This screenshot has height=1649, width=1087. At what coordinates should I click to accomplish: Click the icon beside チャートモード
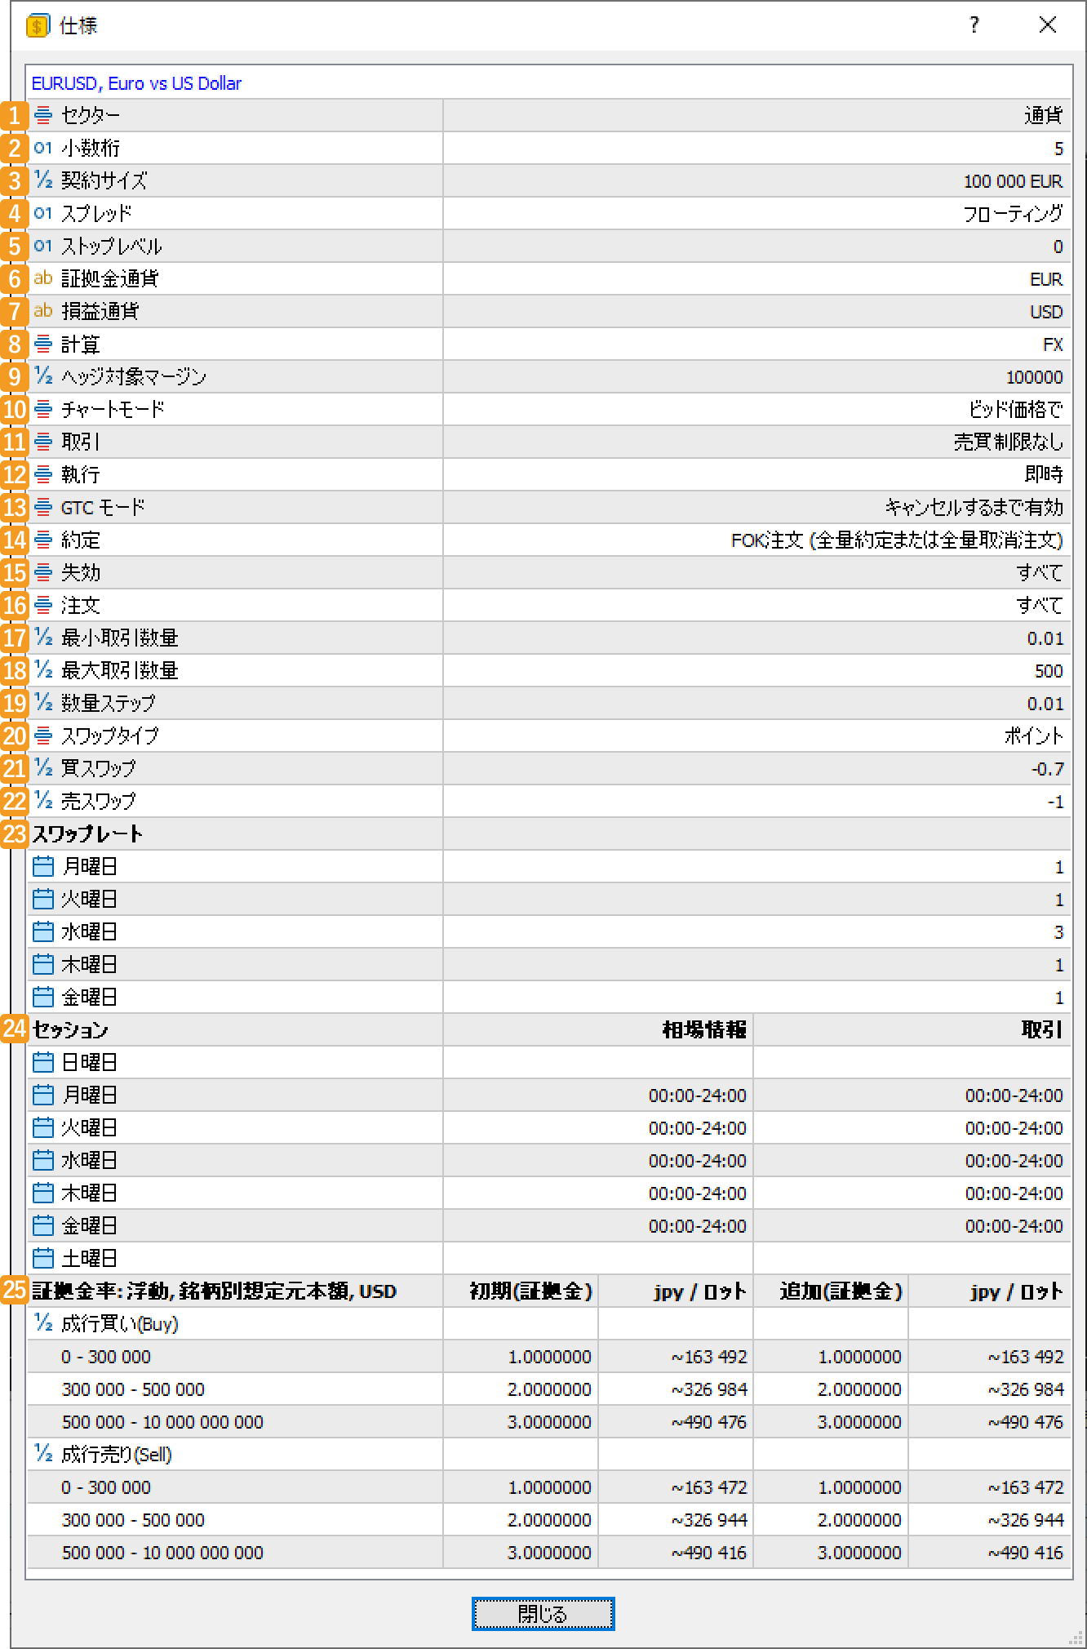tap(44, 409)
